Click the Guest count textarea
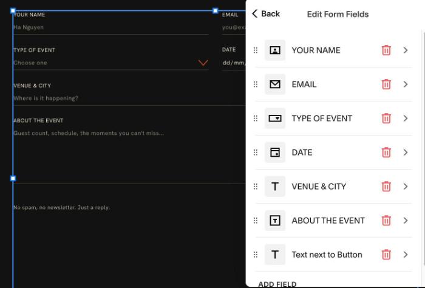This screenshot has width=425, height=288. 129,156
